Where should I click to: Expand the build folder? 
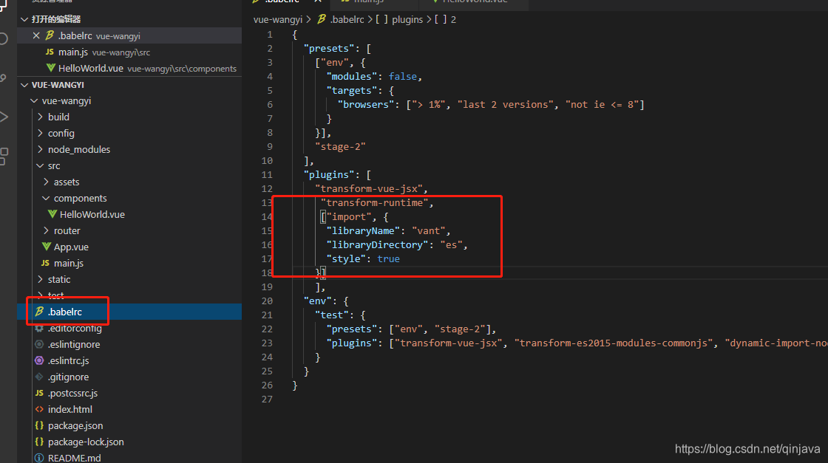coord(40,117)
